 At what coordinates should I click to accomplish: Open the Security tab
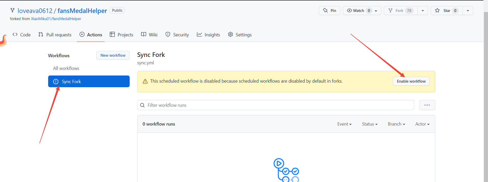[x=177, y=35]
